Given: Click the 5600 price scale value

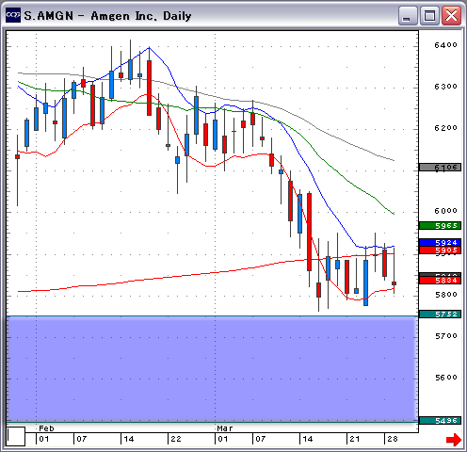Looking at the screenshot, I should coord(445,378).
